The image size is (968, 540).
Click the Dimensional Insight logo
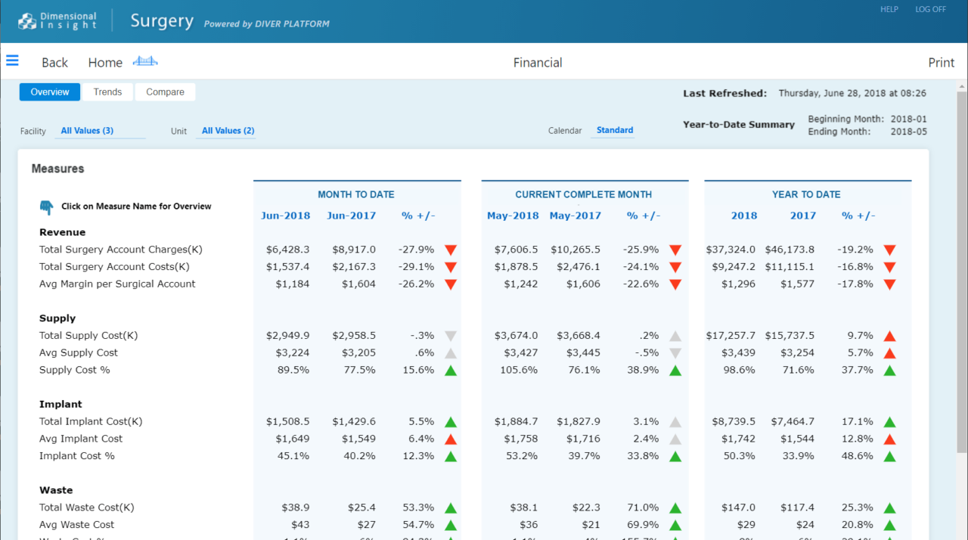pyautogui.click(x=57, y=20)
